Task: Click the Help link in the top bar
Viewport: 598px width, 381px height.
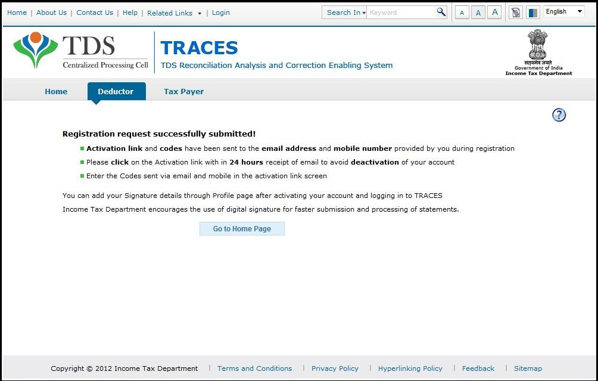Action: (x=130, y=13)
